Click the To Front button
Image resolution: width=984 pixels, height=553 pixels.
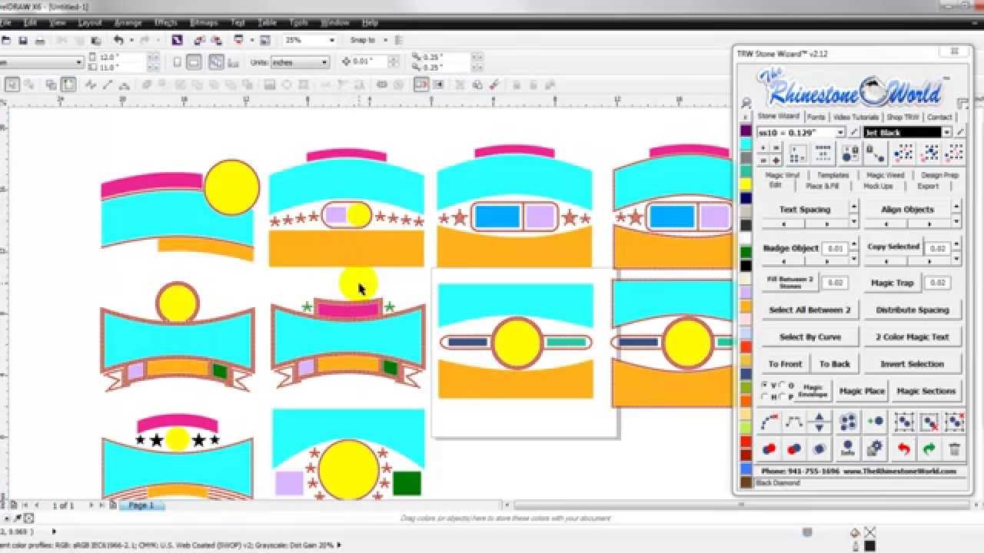click(785, 364)
